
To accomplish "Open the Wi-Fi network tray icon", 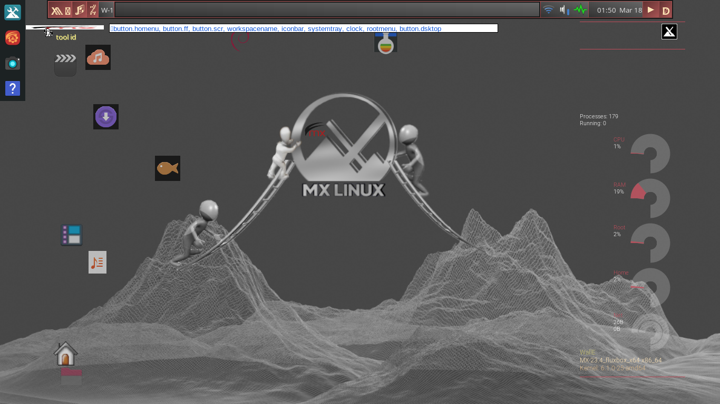I will click(x=549, y=10).
